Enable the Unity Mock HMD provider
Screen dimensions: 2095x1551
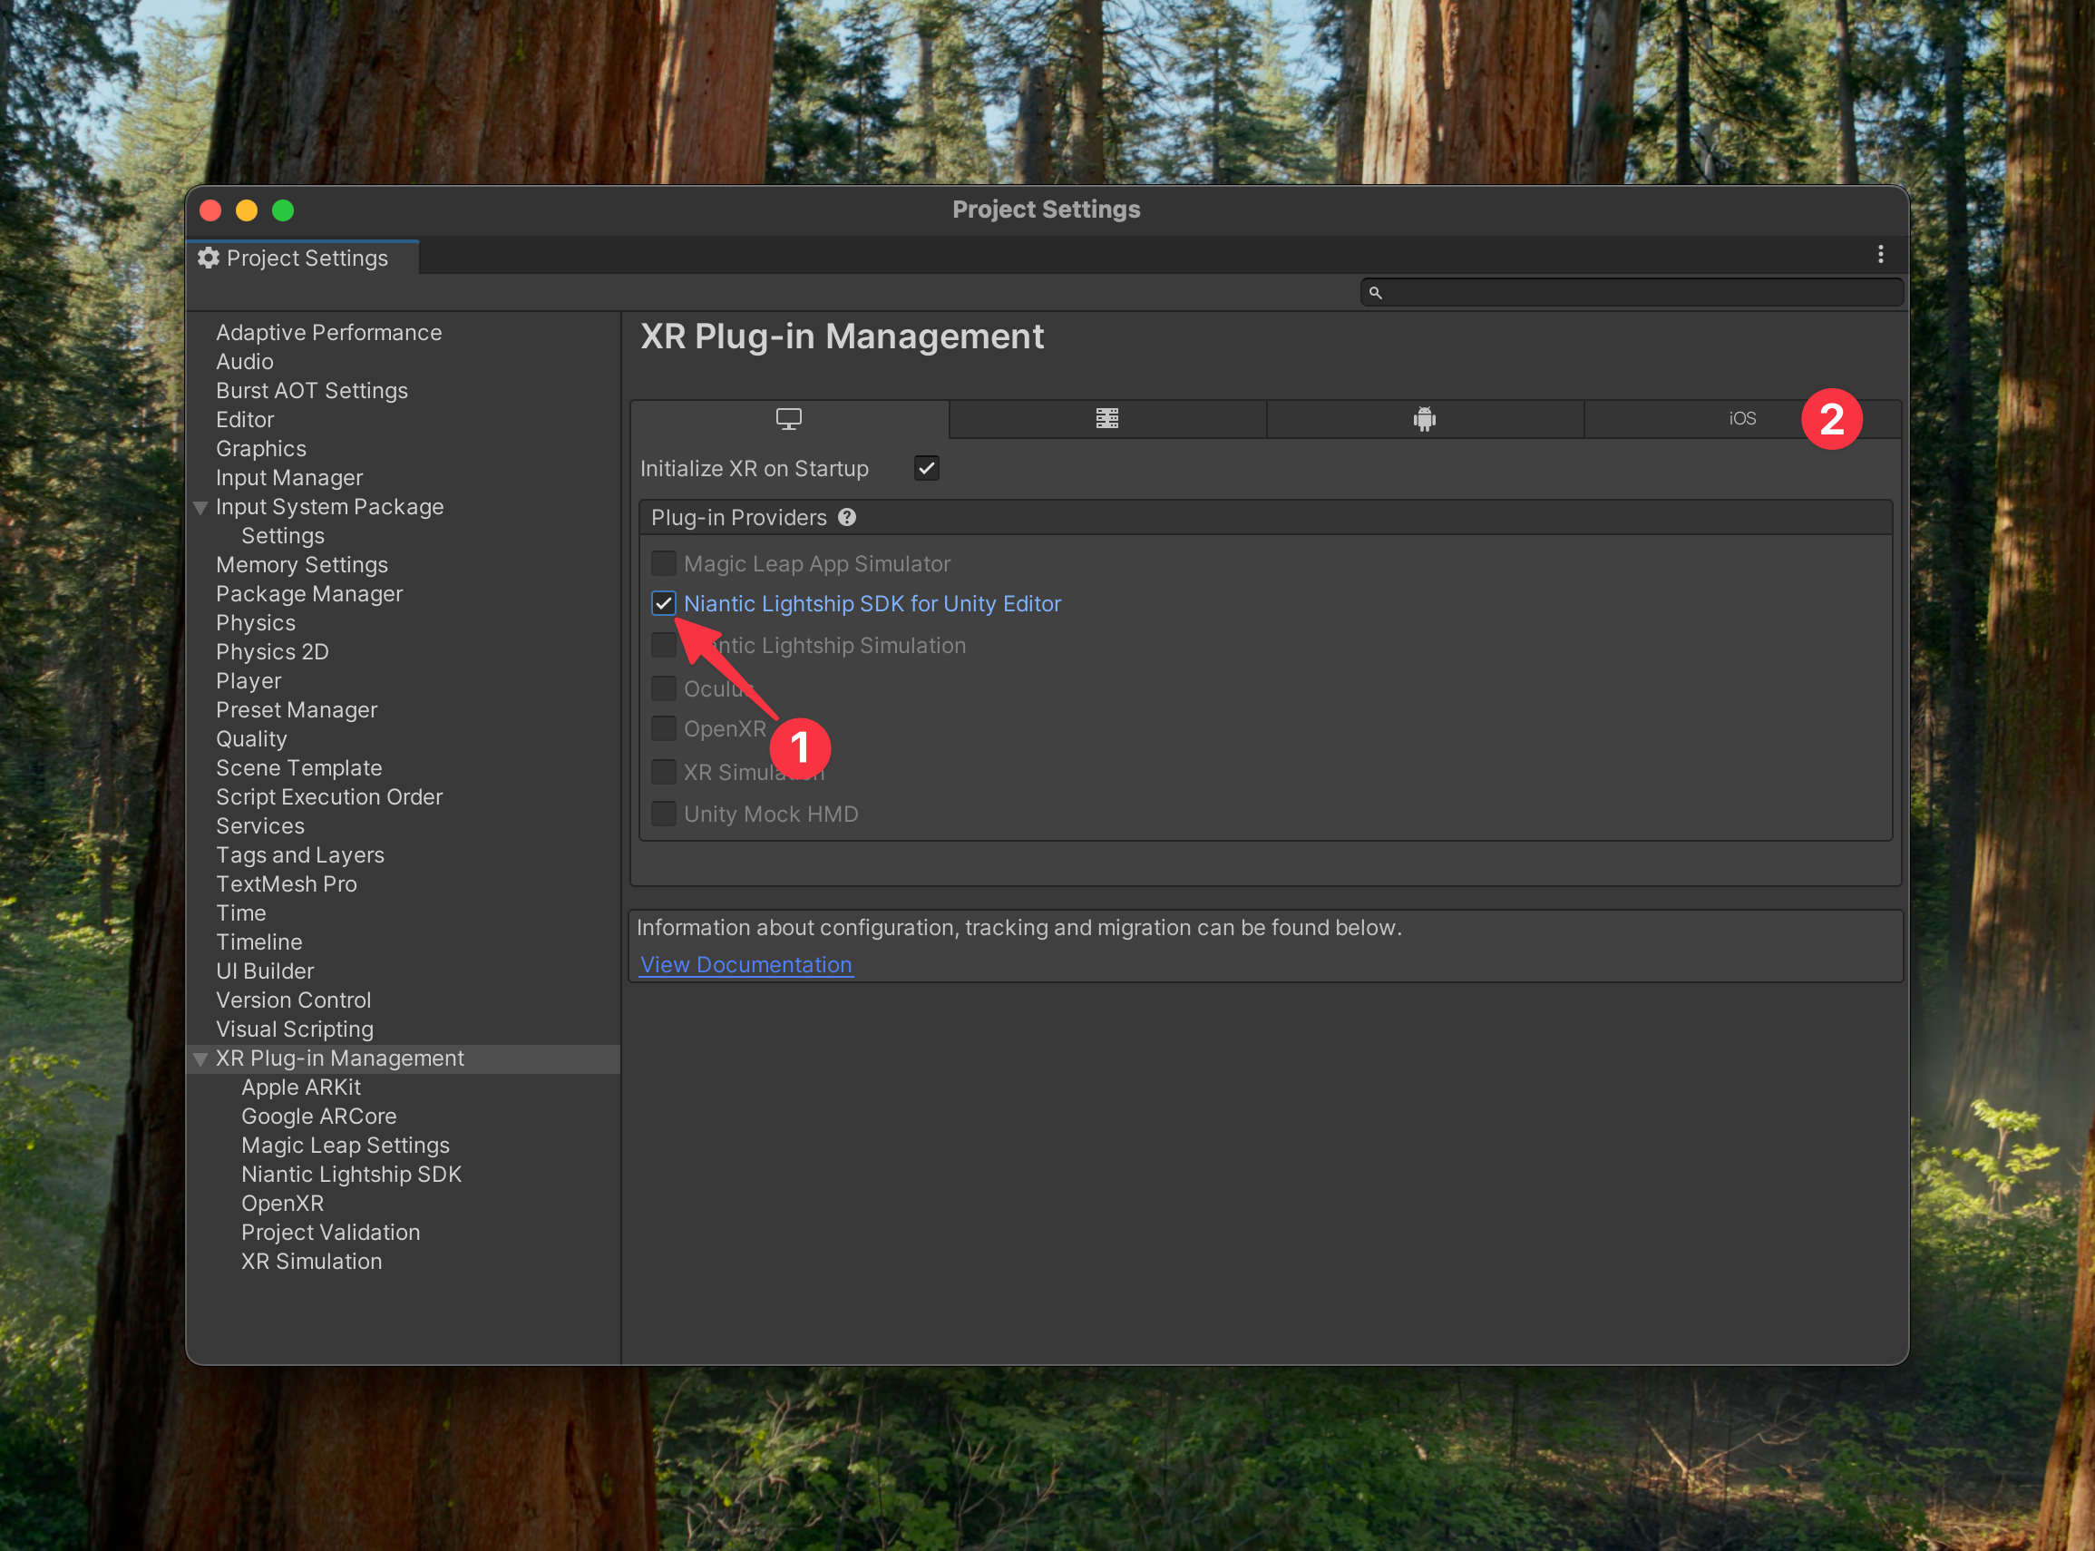(664, 813)
